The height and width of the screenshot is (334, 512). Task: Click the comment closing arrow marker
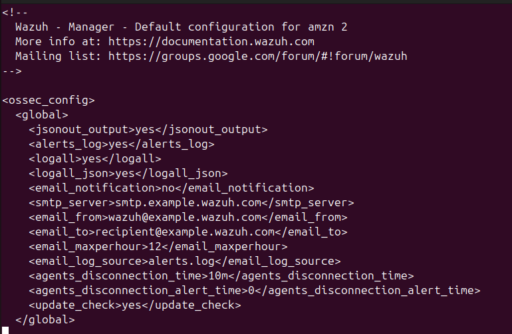click(x=12, y=71)
